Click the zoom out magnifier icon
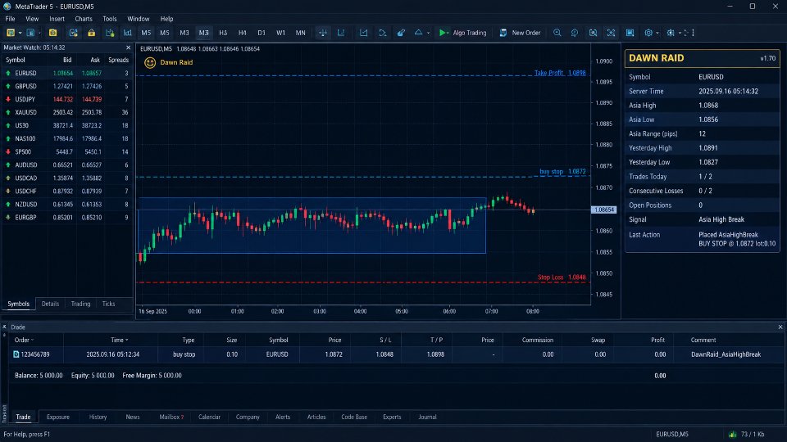 coord(575,33)
